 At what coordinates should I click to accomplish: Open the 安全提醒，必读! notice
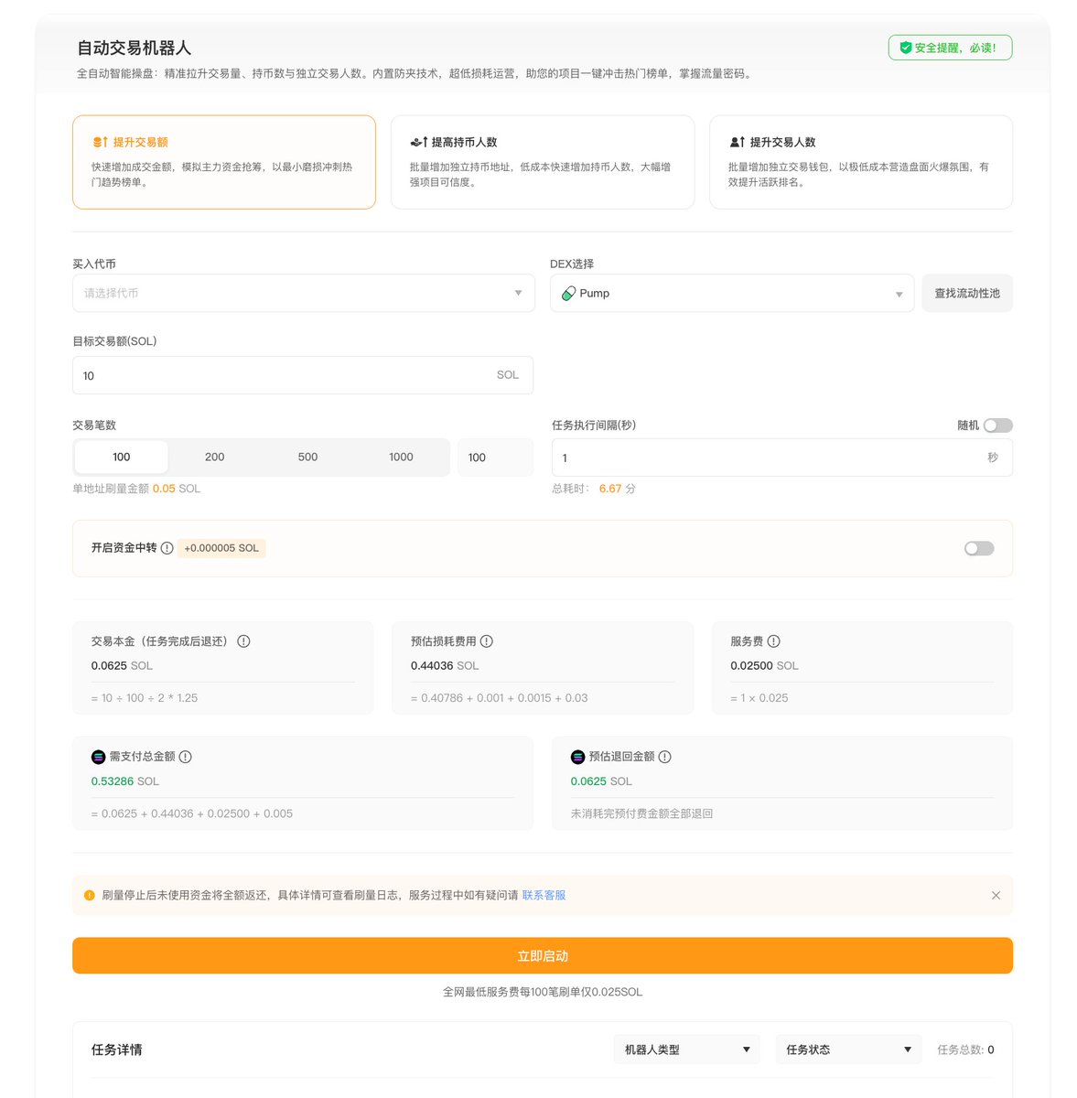point(950,48)
